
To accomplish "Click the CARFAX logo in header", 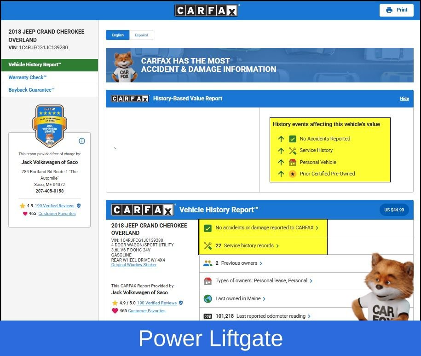I will tap(206, 10).
